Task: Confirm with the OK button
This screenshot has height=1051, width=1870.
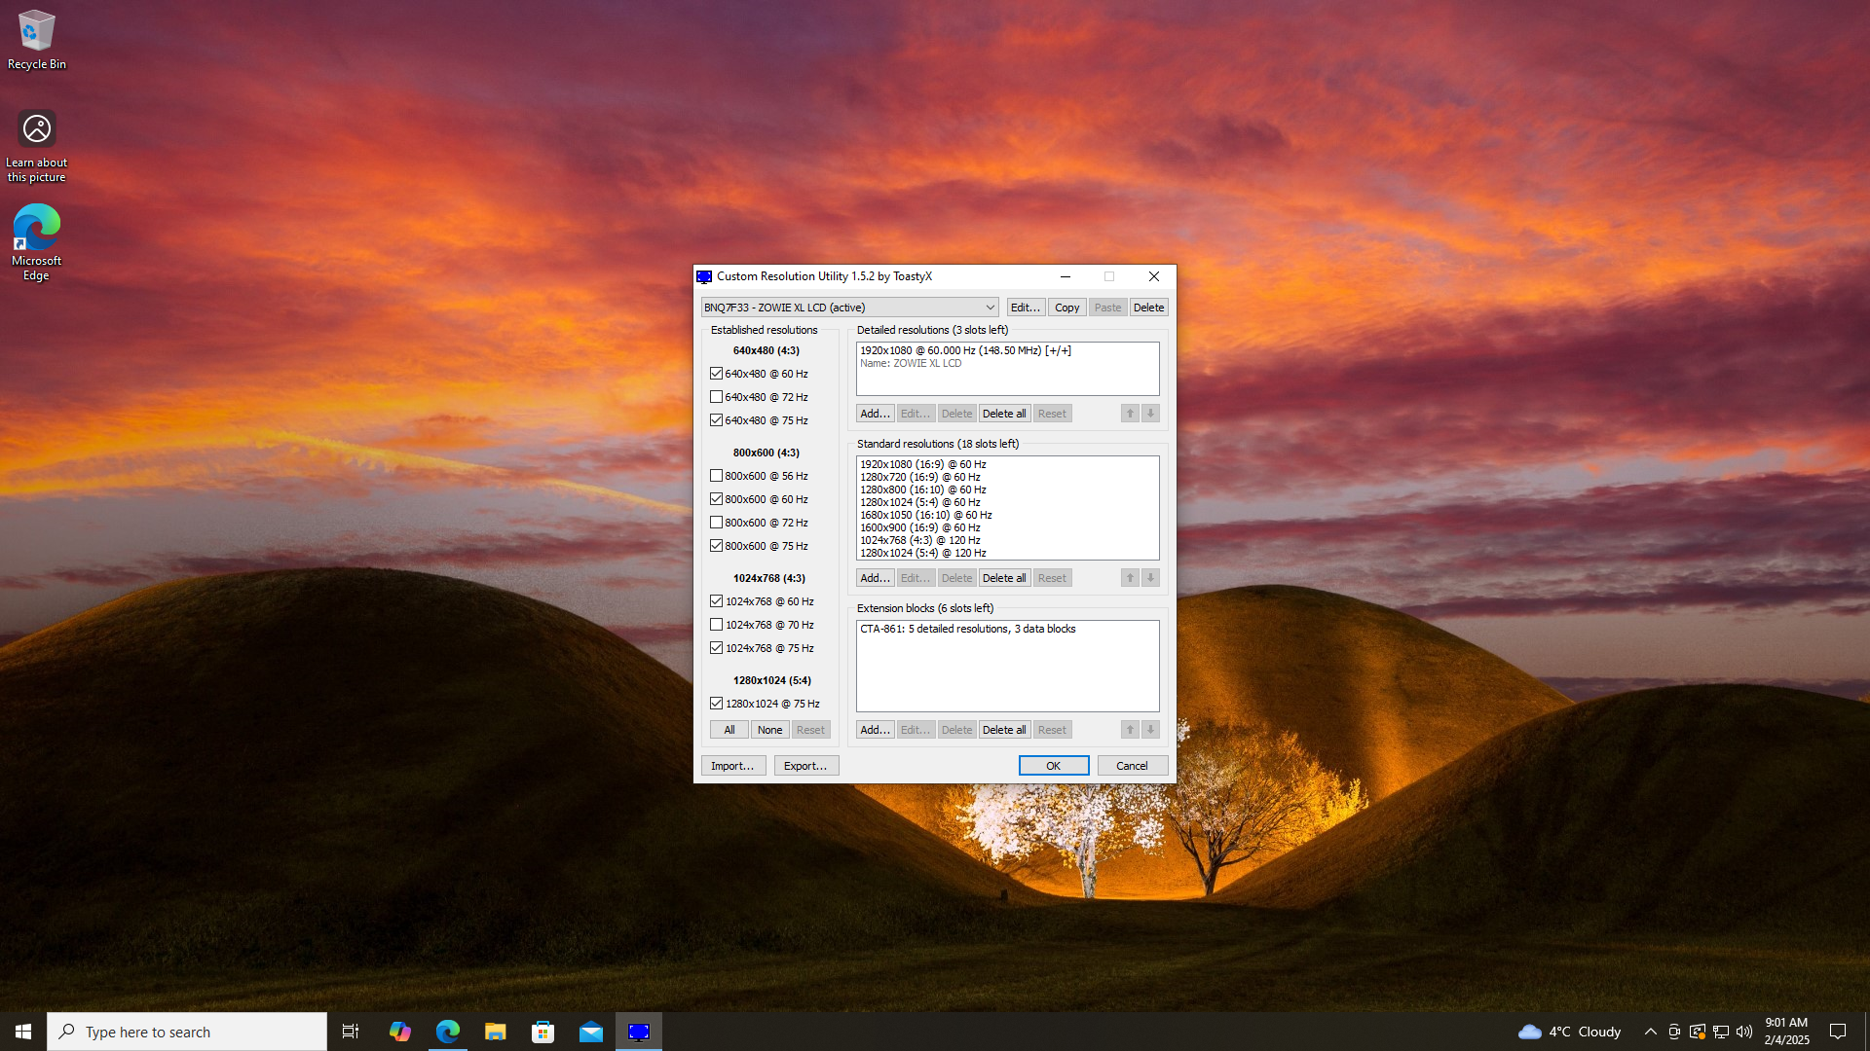Action: [1054, 766]
